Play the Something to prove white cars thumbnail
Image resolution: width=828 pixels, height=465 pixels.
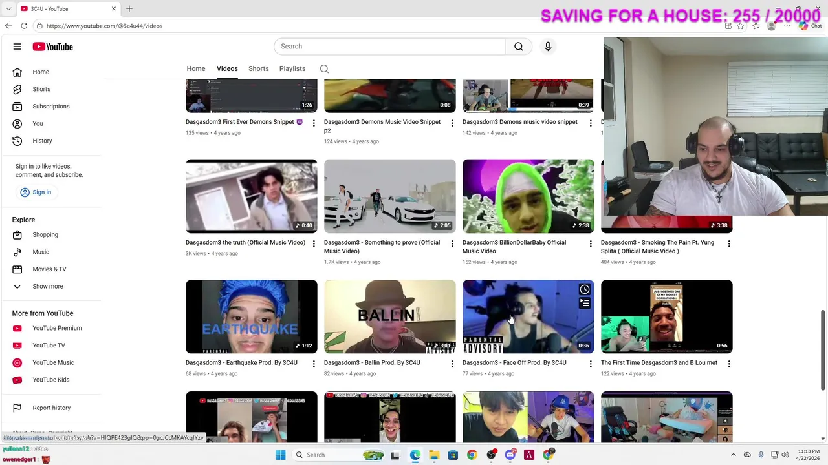point(390,196)
